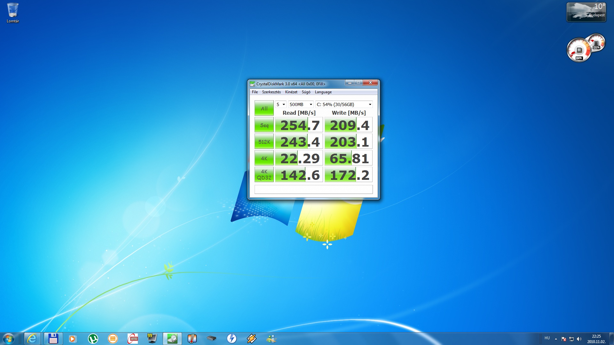Open the Kinézet menu
Screen dimensions: 614x345
[291, 92]
